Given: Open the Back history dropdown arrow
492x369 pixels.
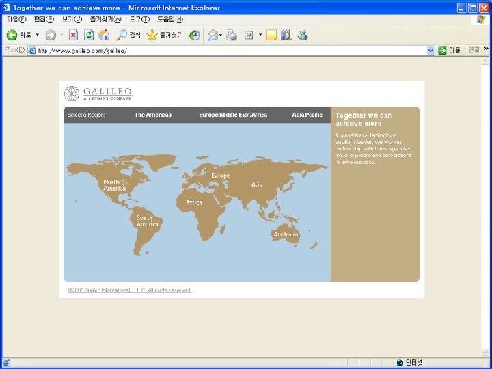Looking at the screenshot, I should click(38, 35).
